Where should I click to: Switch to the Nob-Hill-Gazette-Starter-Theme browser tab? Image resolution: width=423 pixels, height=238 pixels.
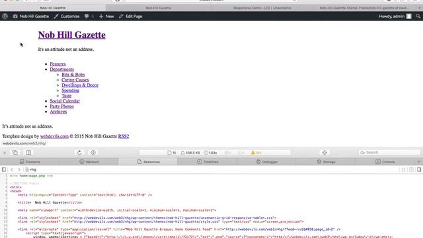point(364,8)
